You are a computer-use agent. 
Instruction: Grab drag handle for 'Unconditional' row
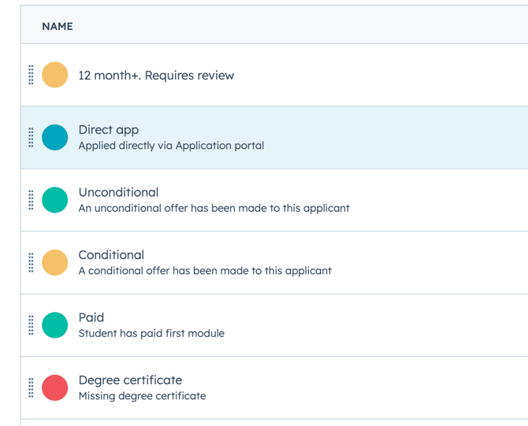31,200
